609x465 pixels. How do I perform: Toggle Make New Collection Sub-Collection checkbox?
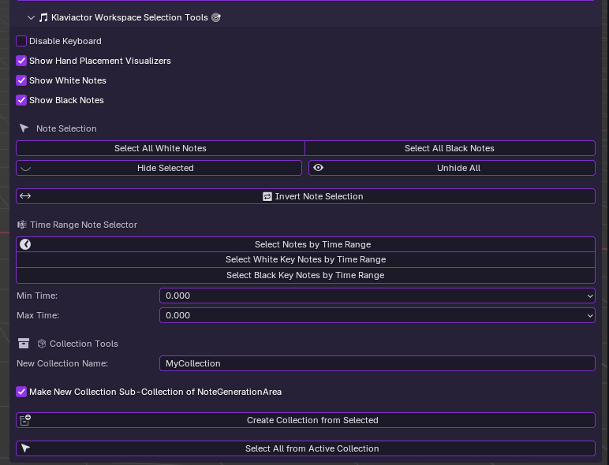coord(21,392)
